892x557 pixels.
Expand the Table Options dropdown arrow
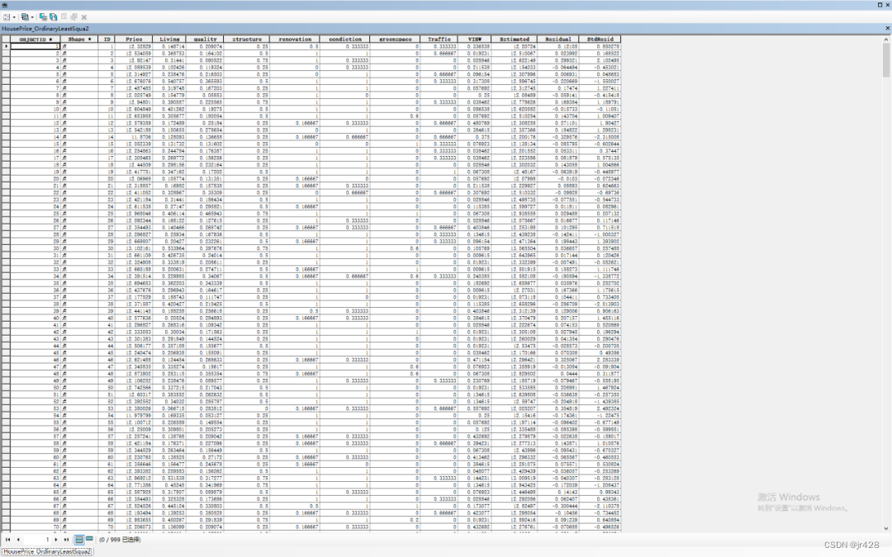pyautogui.click(x=14, y=17)
